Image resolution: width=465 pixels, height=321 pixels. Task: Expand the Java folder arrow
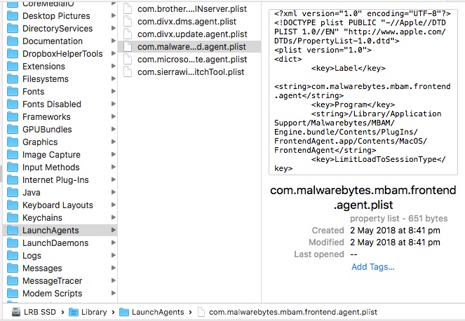(x=114, y=192)
